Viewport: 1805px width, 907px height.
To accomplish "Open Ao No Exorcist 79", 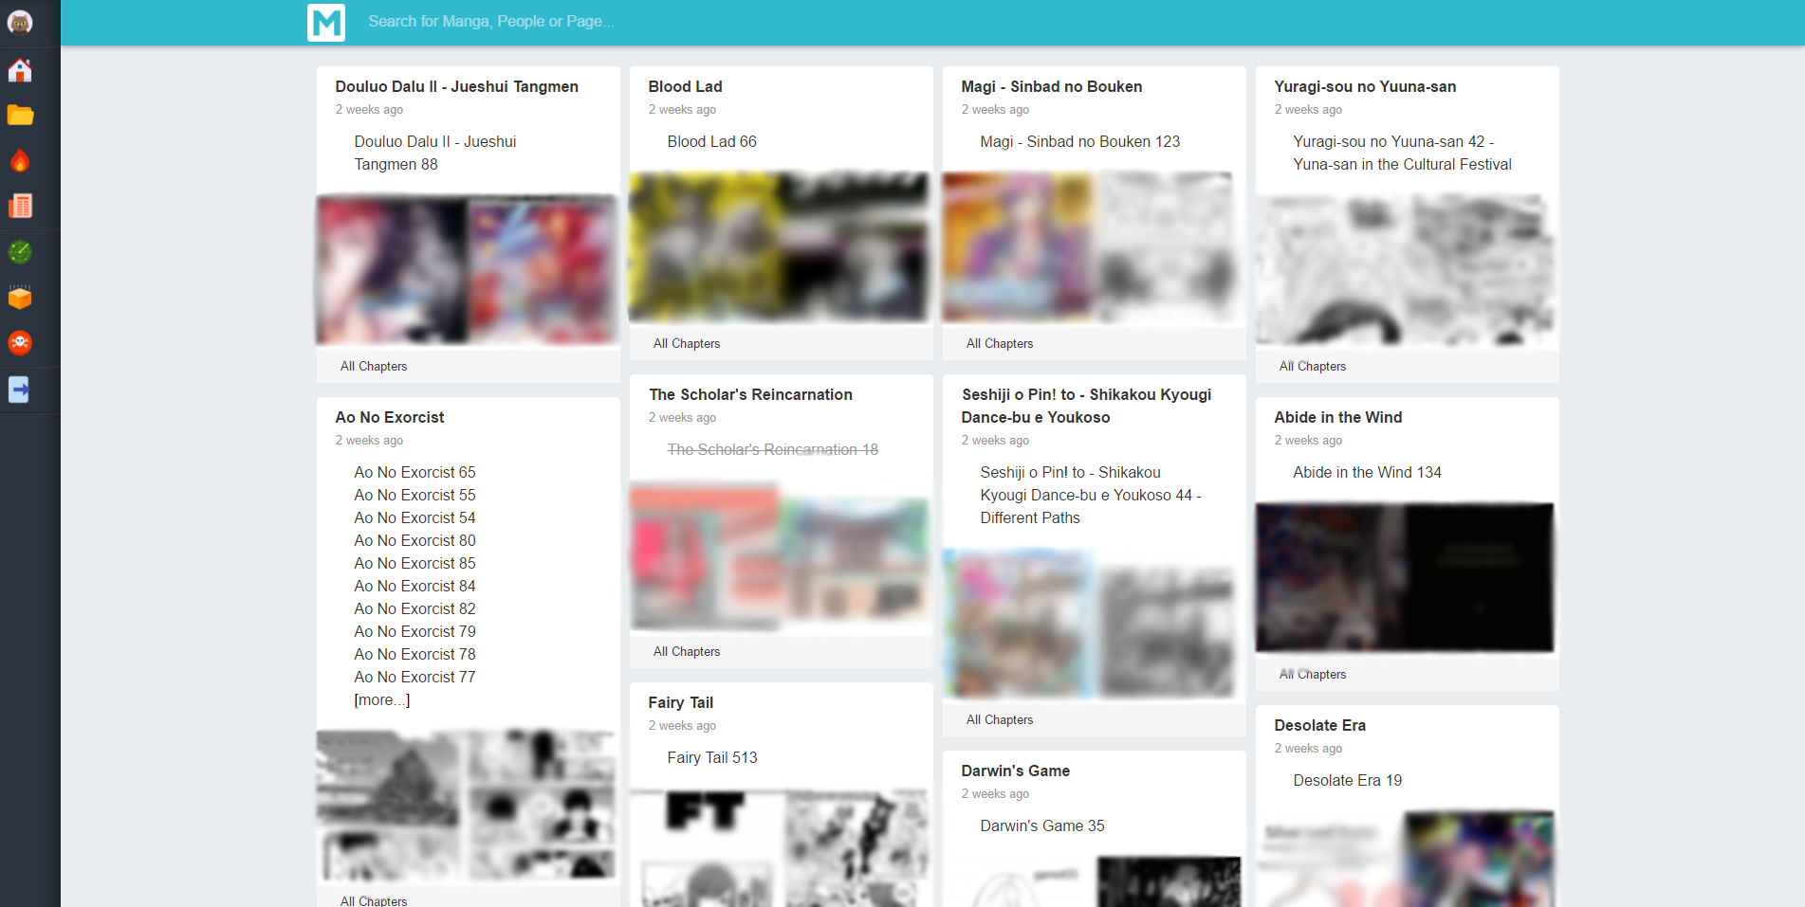I will pyautogui.click(x=414, y=631).
